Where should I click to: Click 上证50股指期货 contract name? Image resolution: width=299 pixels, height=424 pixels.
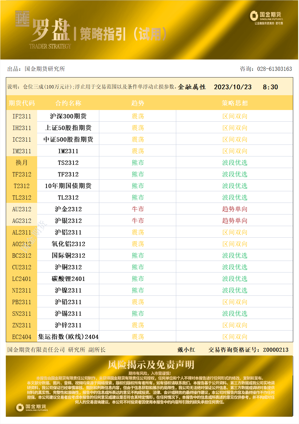pyautogui.click(x=68, y=128)
